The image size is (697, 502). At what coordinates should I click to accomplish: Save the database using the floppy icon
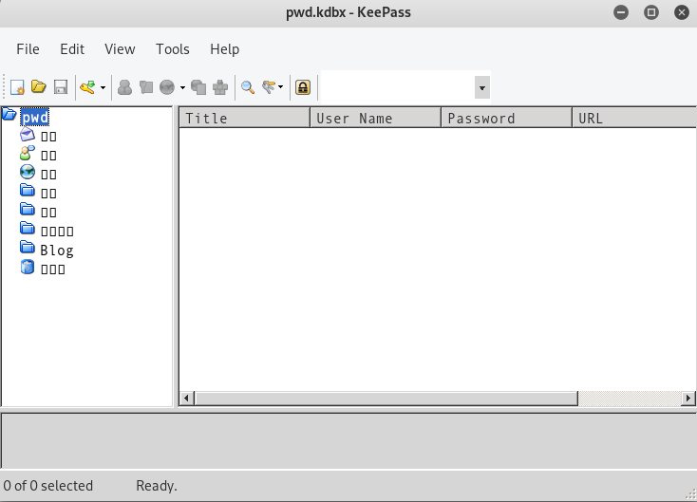(61, 87)
